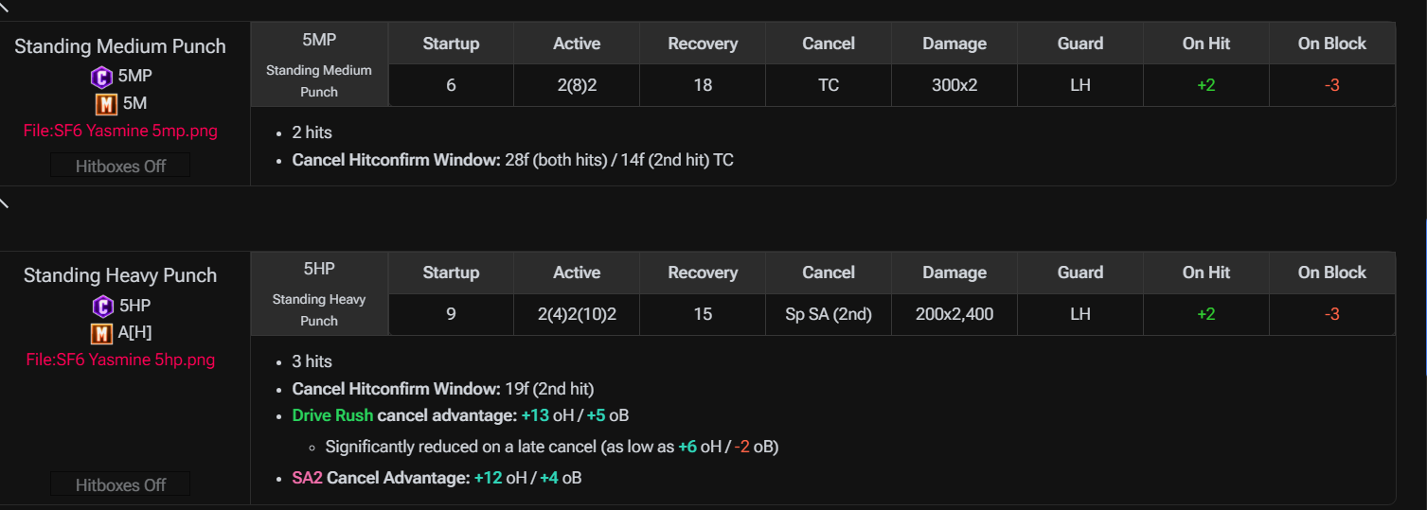
Task: Click the TC cancel value for 5MP
Action: pyautogui.click(x=829, y=85)
